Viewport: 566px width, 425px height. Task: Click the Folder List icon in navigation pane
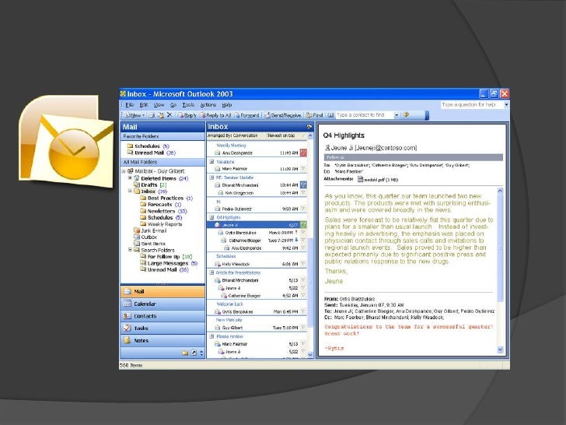[185, 353]
